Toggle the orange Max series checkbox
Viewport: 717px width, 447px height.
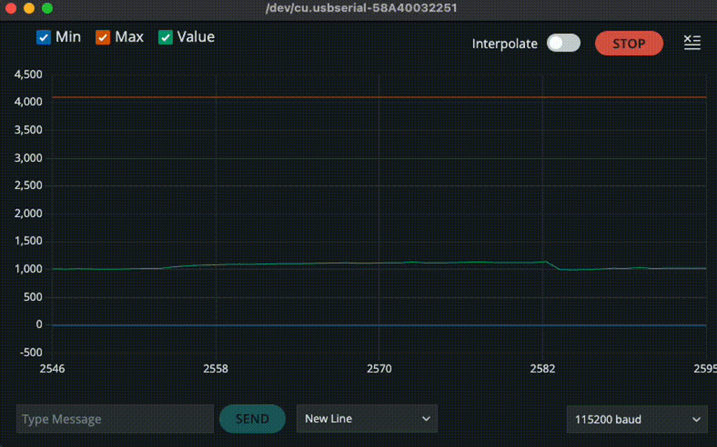click(103, 37)
